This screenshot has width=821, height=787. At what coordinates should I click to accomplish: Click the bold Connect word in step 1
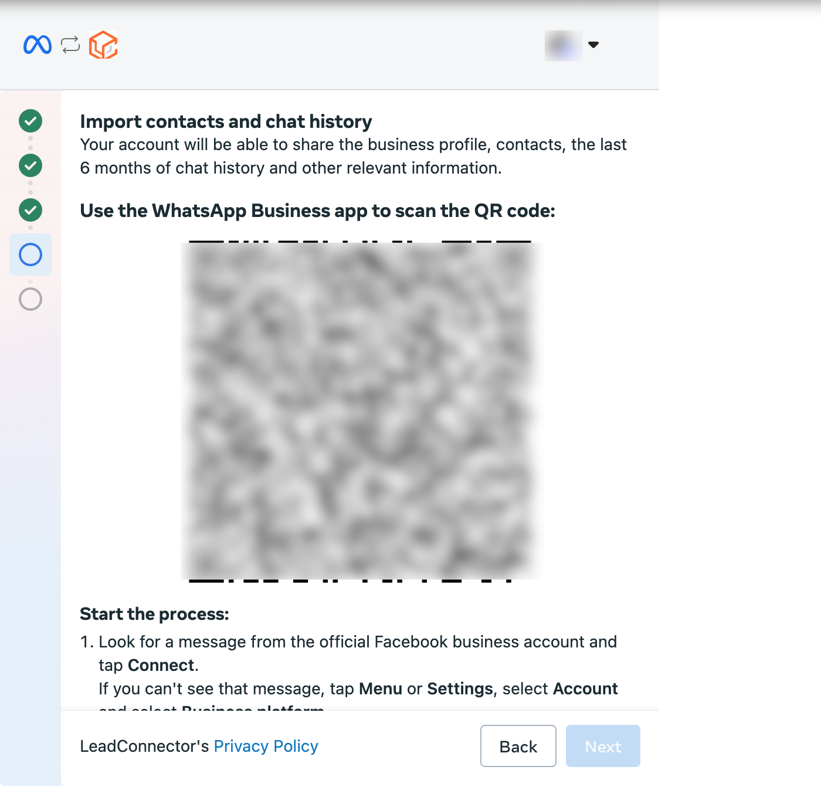(161, 665)
